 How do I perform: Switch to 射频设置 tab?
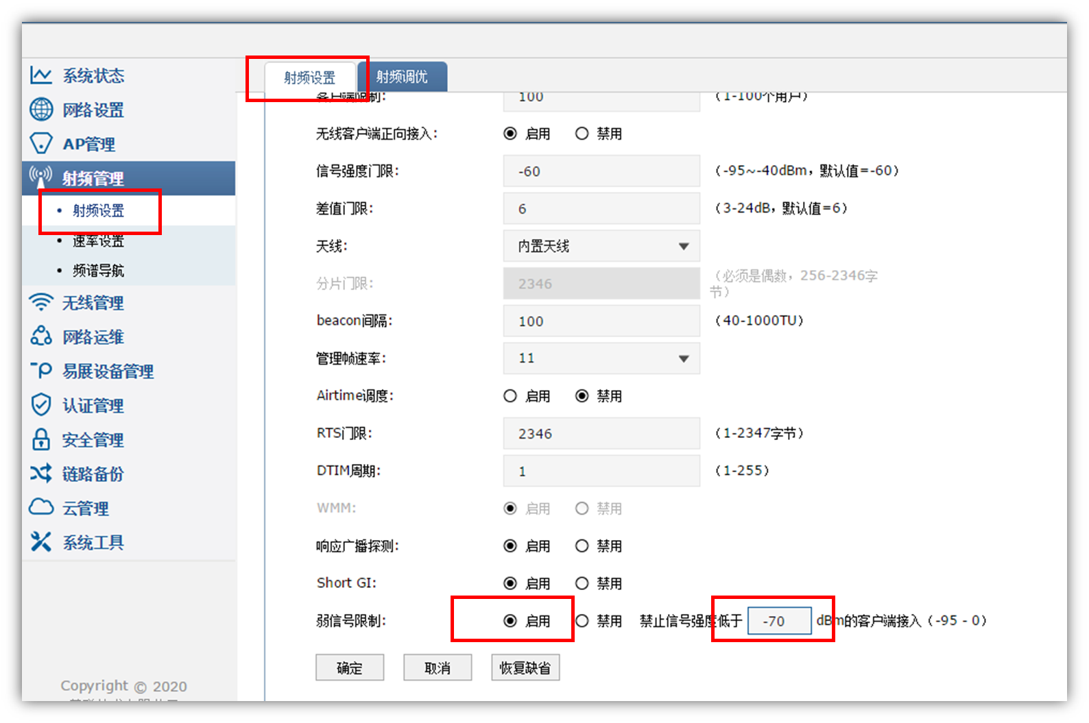point(310,77)
